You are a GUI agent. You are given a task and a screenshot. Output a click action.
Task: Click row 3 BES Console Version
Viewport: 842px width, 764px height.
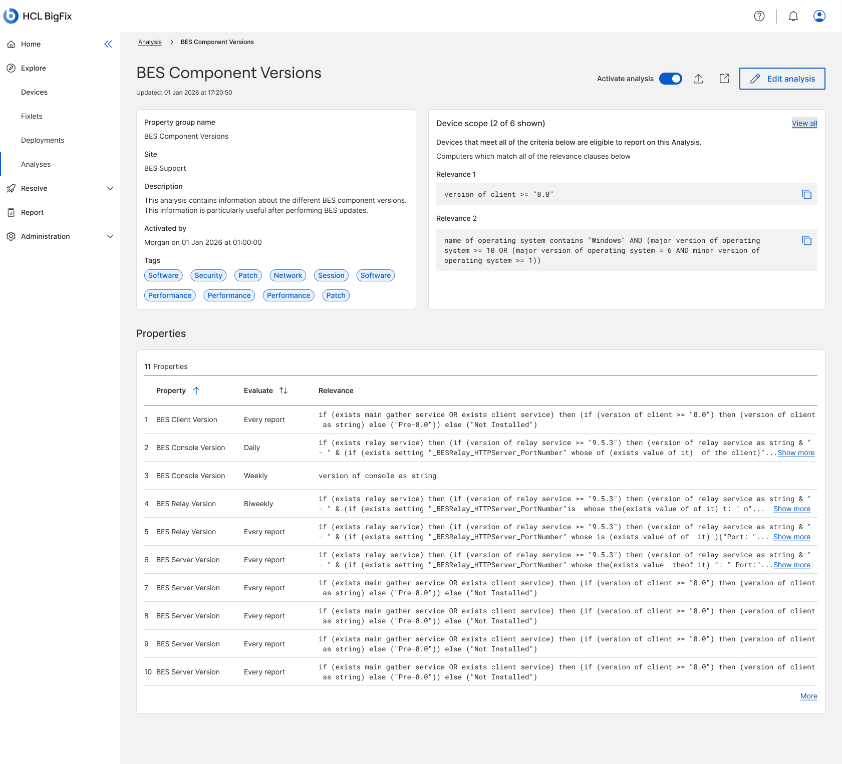coord(481,476)
